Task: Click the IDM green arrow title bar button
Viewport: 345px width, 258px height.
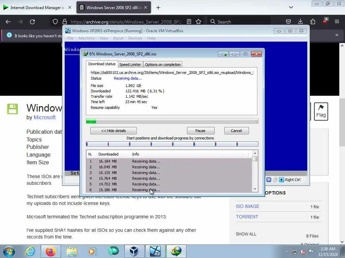Action: 224,54
